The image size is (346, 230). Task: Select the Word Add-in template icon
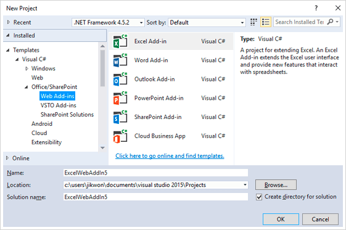point(120,60)
